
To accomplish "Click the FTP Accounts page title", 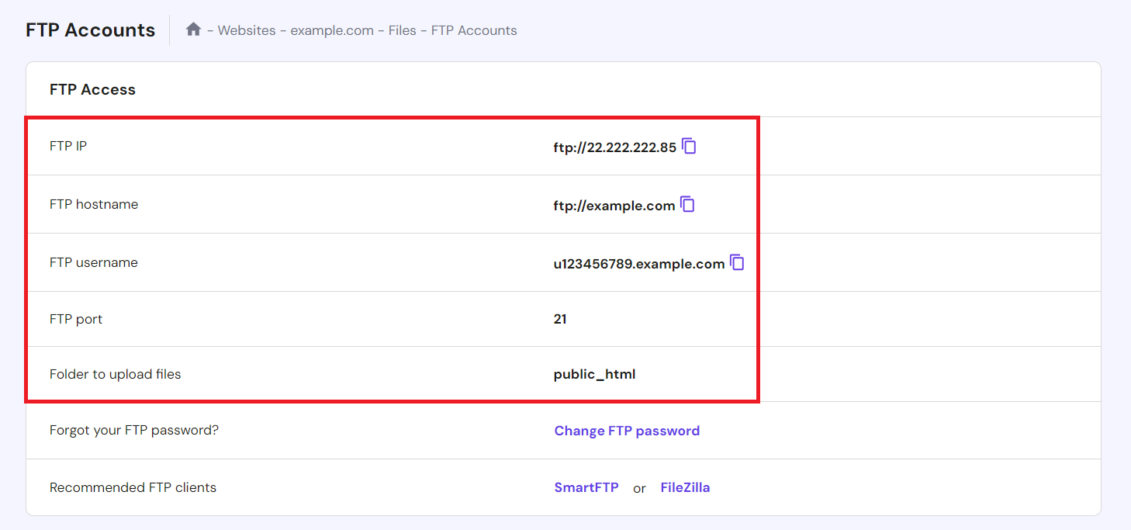I will click(x=90, y=29).
